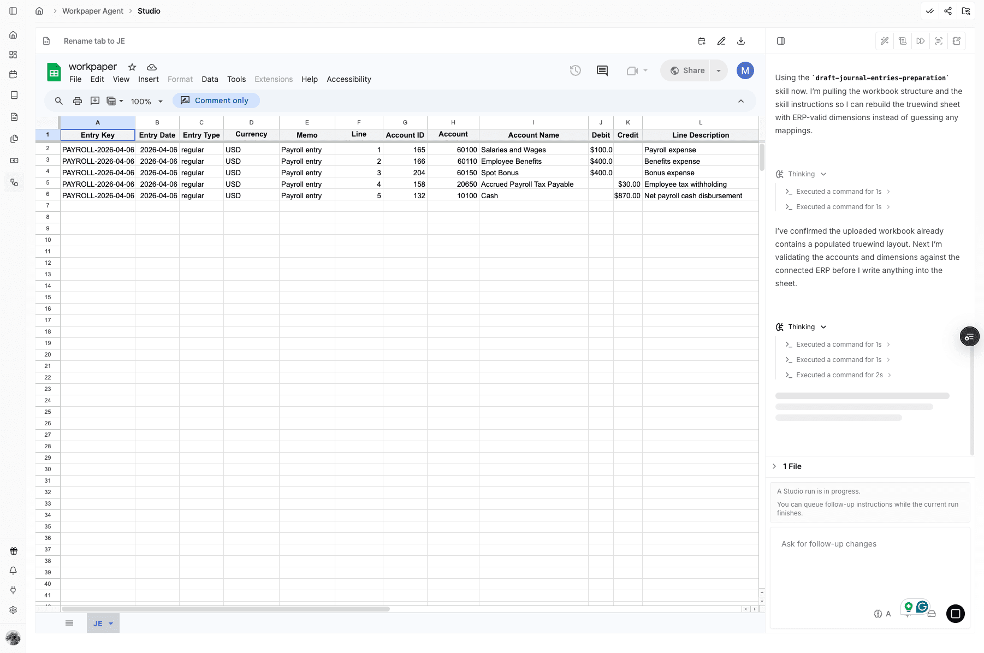Screen dimensions: 984x653
Task: Open the folder search icon in the header
Action: (x=966, y=11)
